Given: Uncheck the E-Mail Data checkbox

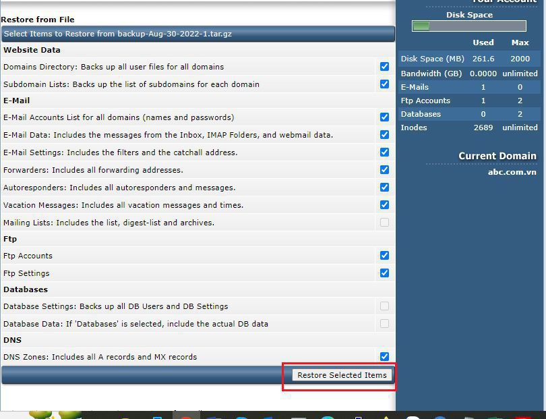Looking at the screenshot, I should tap(384, 135).
